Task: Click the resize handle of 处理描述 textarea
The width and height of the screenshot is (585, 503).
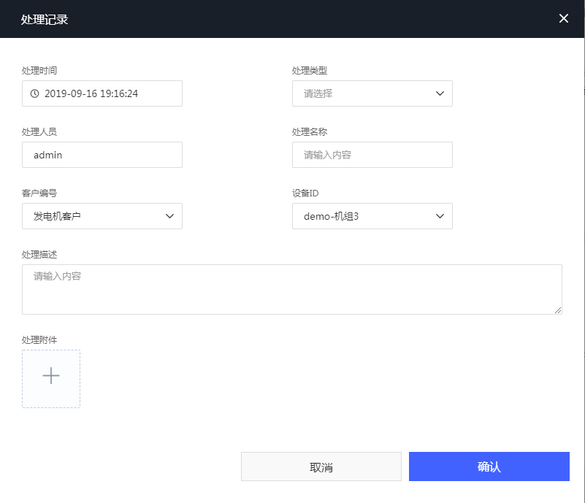Action: [557, 310]
